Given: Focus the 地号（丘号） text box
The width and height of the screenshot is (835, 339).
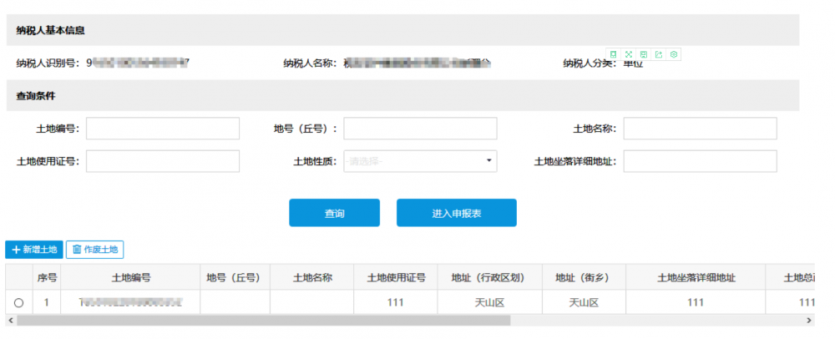Looking at the screenshot, I should pos(420,129).
